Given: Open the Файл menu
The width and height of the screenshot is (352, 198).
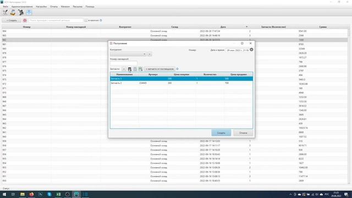Looking at the screenshot, I should (5, 7).
